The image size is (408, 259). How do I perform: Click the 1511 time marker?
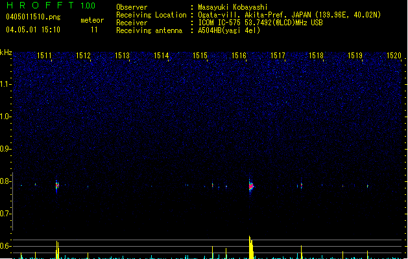click(x=44, y=56)
